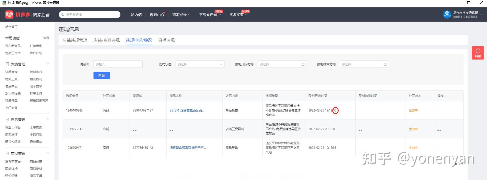Click 小额打款 in the sidebar

tap(36, 135)
